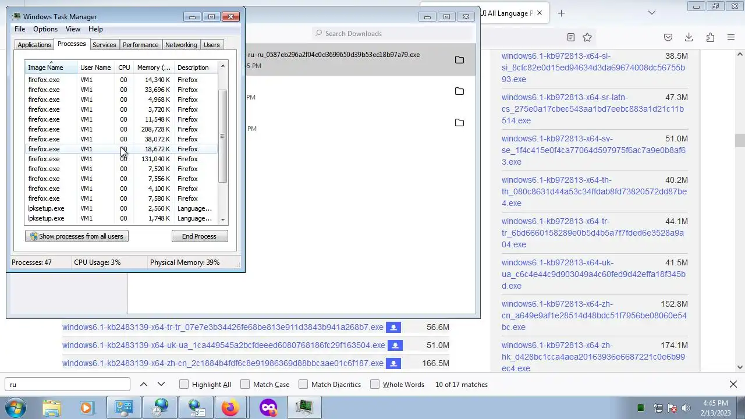745x419 pixels.
Task: Switch to Networking tab
Action: coord(181,45)
